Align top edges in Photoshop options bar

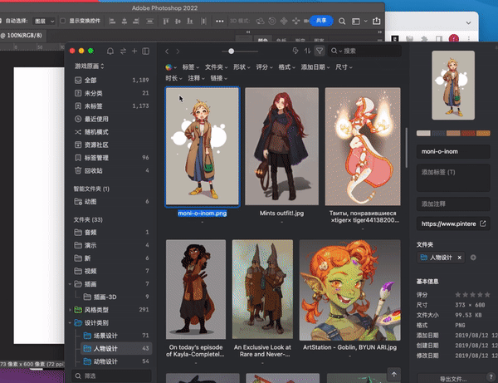[165, 22]
